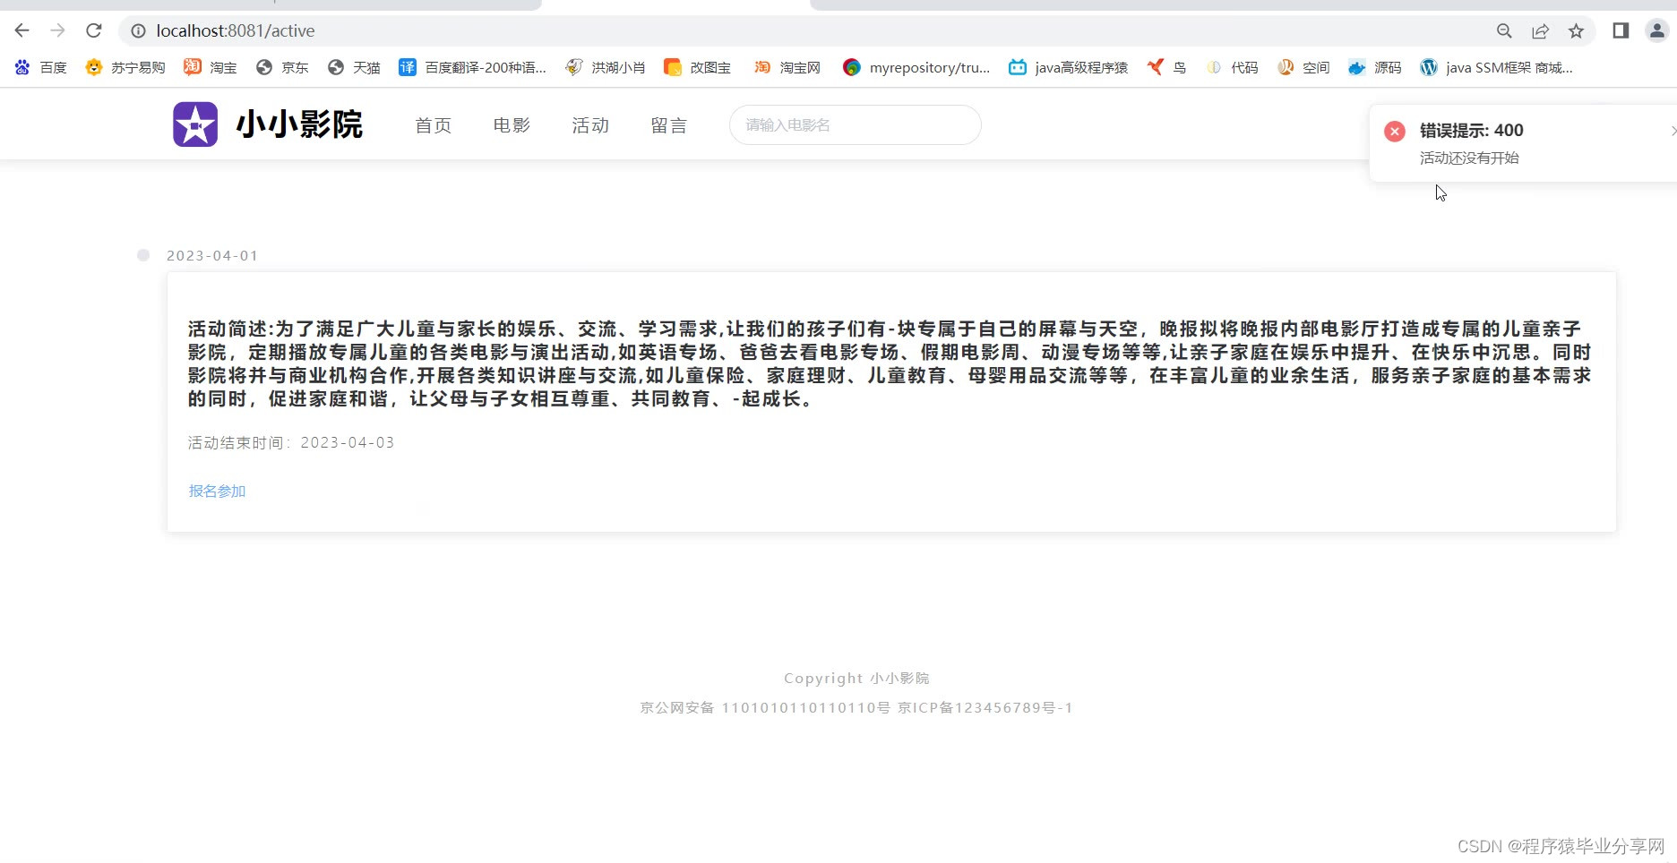Open the 活动 nav item
This screenshot has width=1677, height=863.
[x=591, y=125]
